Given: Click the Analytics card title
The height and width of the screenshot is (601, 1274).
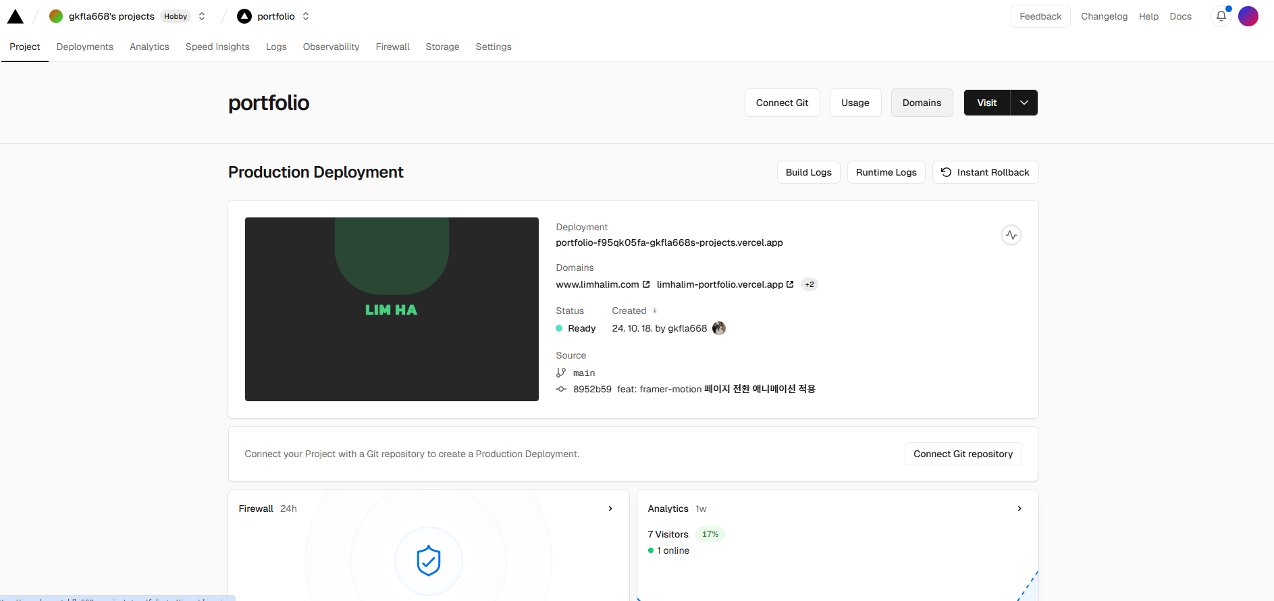Looking at the screenshot, I should pyautogui.click(x=668, y=508).
